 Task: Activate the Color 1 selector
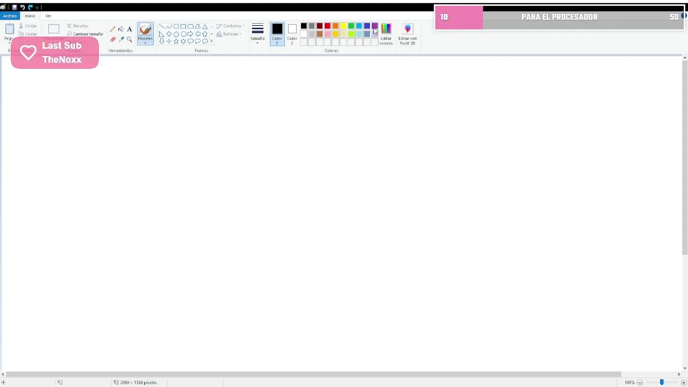[x=277, y=33]
